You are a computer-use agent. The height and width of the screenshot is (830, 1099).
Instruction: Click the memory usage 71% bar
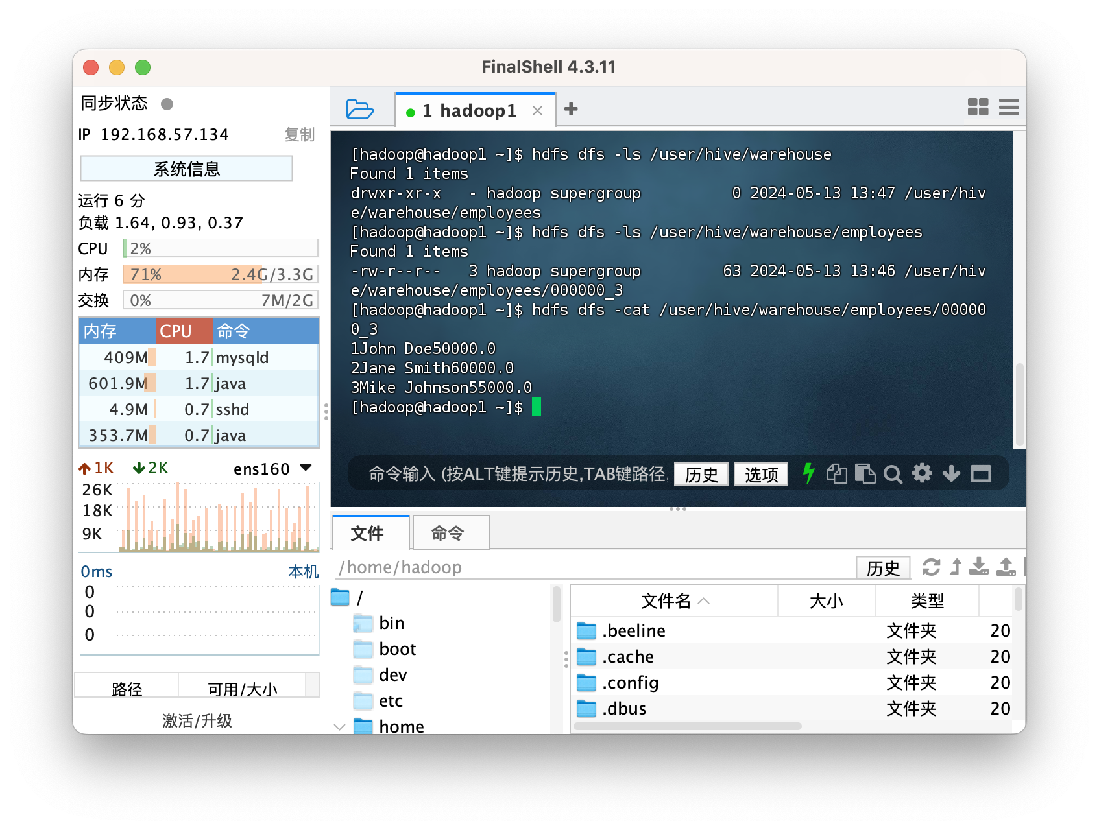click(221, 274)
